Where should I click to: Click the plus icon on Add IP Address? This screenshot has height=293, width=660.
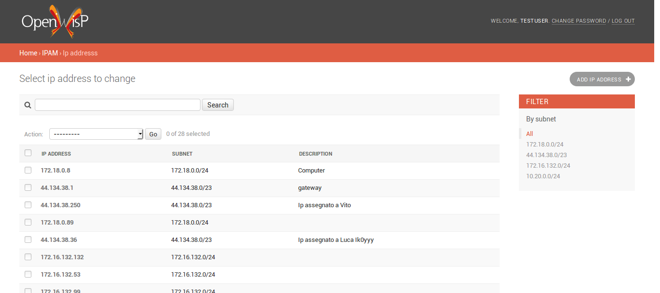[x=628, y=79]
